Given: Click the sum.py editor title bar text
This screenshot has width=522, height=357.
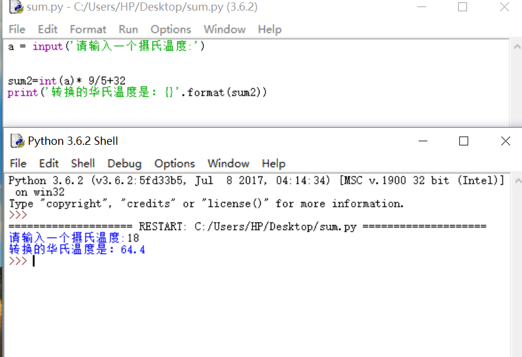Looking at the screenshot, I should coord(142,7).
